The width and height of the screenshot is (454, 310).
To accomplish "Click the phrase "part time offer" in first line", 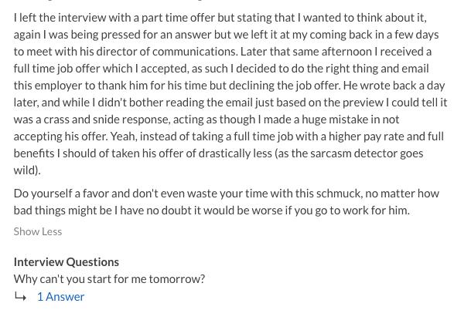I will point(178,18).
